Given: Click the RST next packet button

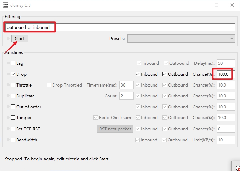Looking at the screenshot, I should point(115,129).
